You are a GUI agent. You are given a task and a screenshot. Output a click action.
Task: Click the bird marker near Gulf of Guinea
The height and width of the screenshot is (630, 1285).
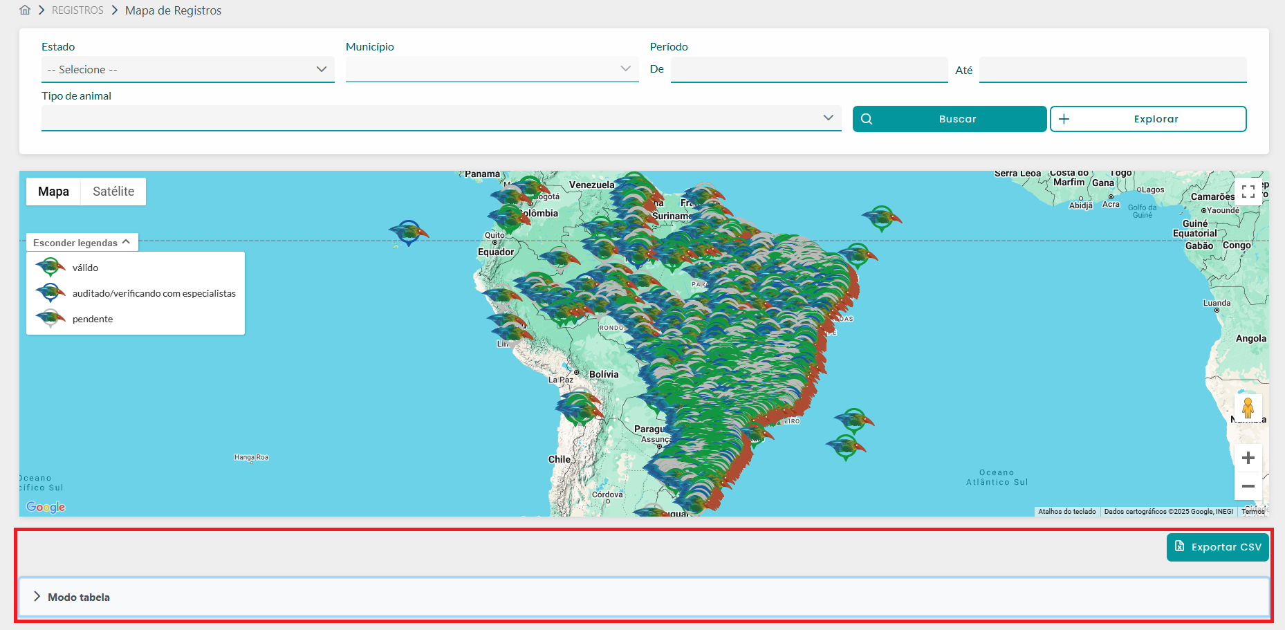click(x=881, y=218)
